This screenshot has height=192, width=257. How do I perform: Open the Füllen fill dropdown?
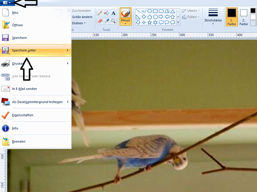pyautogui.click(x=198, y=17)
